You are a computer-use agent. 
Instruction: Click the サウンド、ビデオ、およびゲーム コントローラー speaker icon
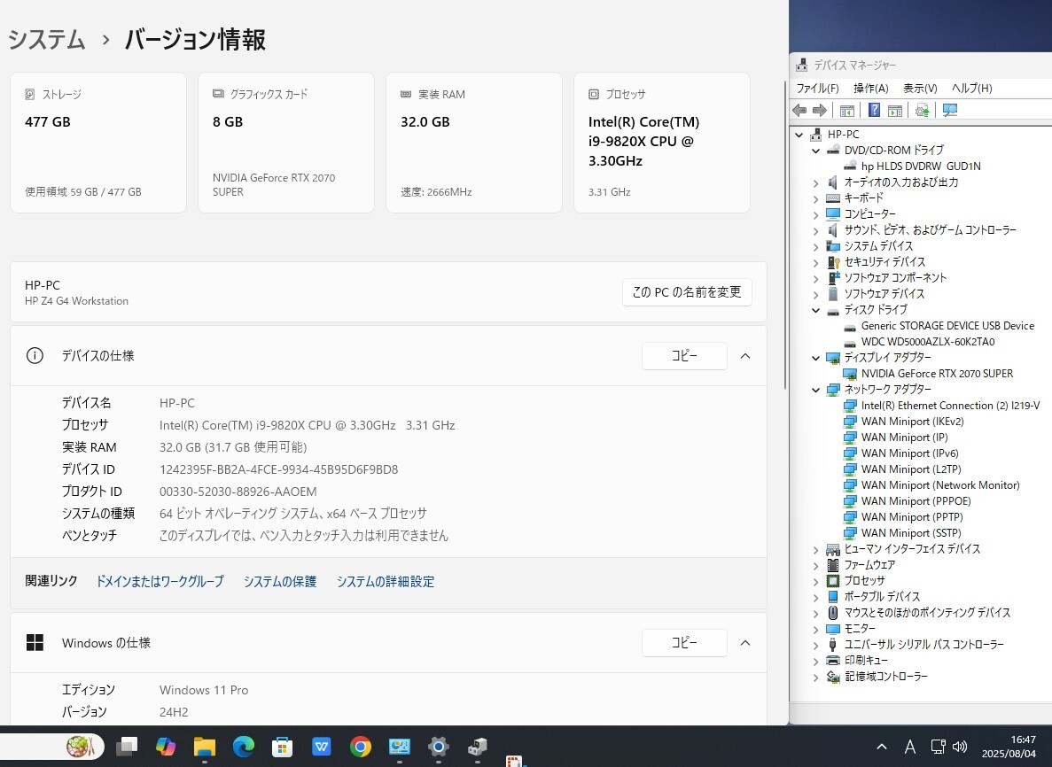832,230
